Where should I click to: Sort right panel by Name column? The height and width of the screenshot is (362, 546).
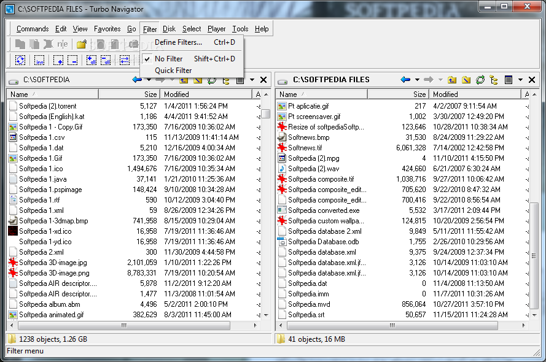[321, 94]
